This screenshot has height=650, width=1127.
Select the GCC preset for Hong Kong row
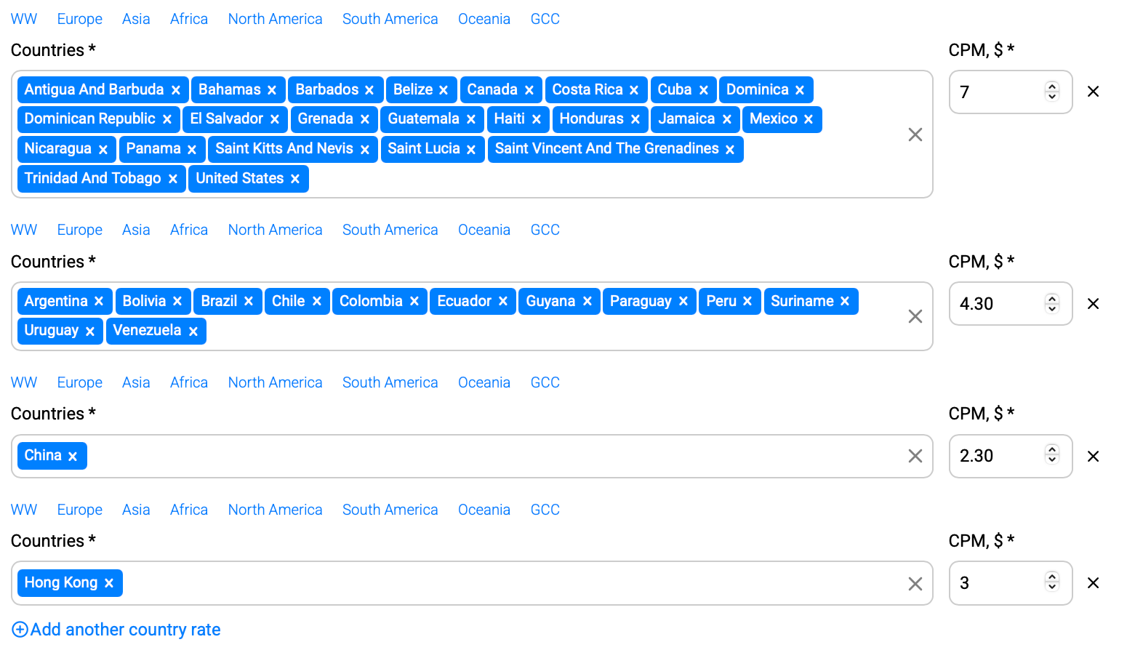click(545, 510)
